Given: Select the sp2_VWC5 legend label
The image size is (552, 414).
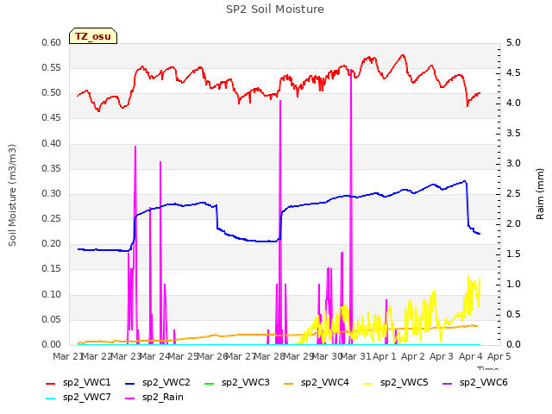Looking at the screenshot, I should (x=405, y=383).
